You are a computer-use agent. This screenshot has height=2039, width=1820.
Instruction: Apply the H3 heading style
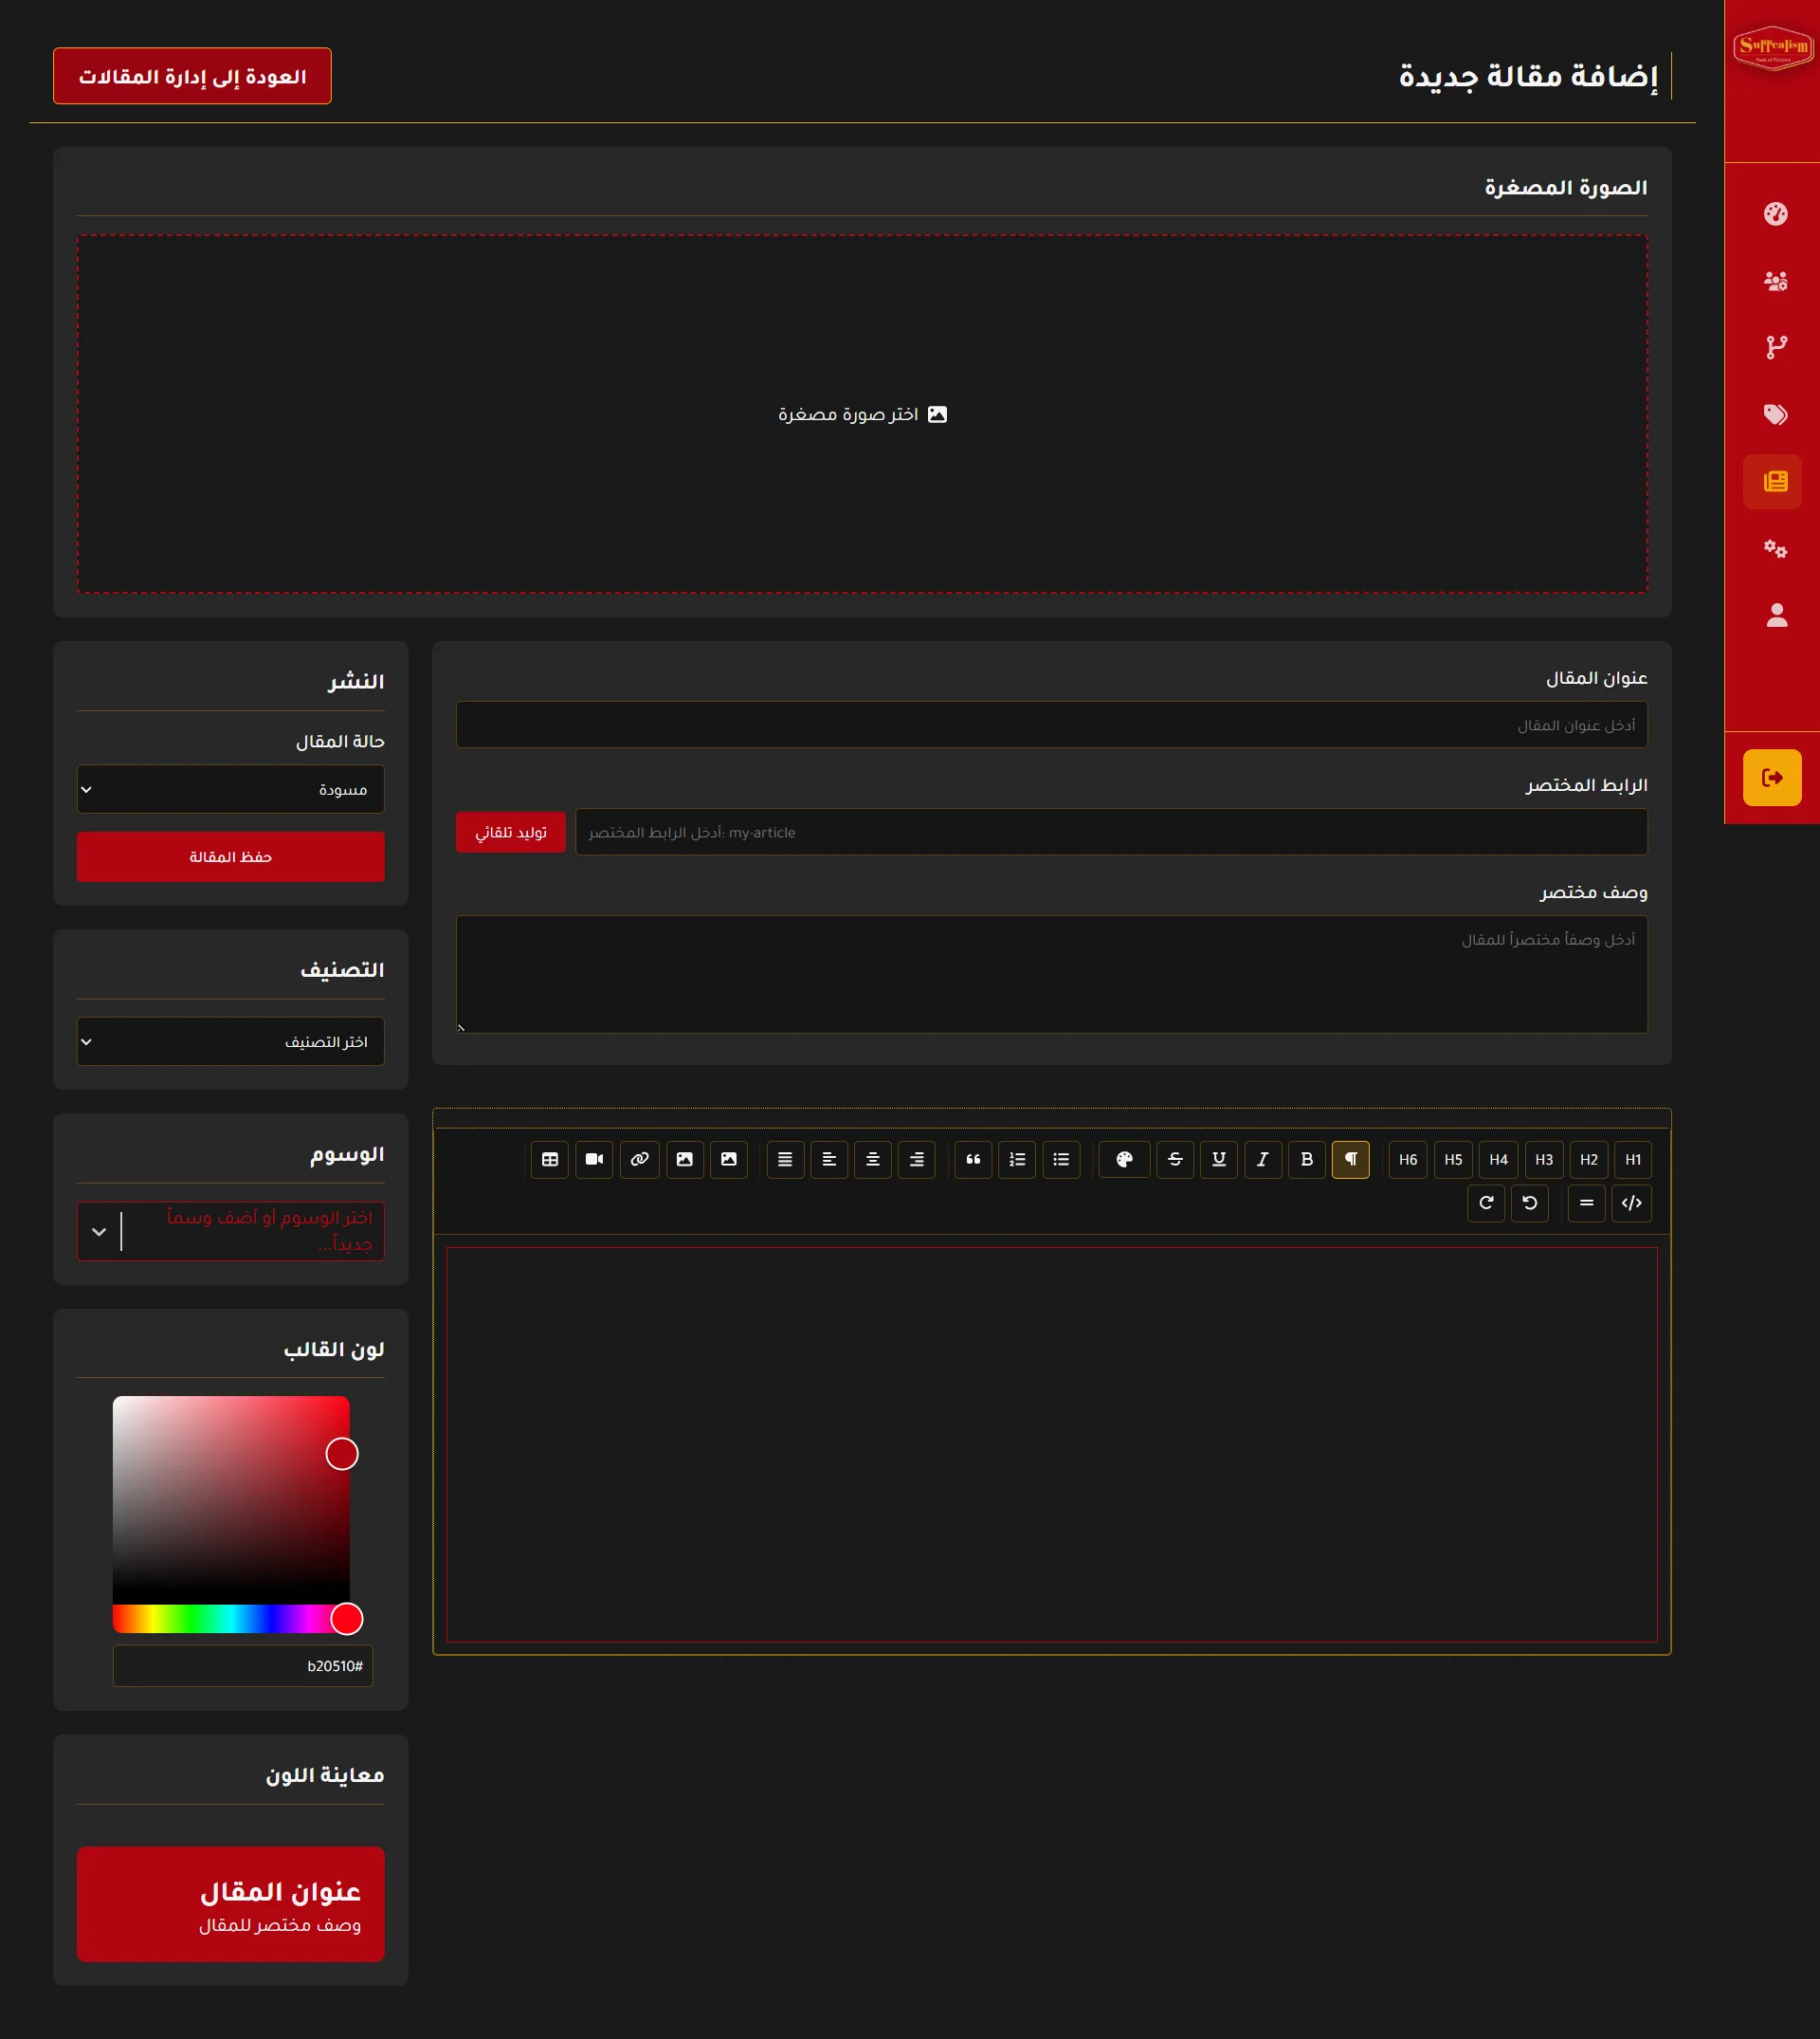click(x=1544, y=1160)
